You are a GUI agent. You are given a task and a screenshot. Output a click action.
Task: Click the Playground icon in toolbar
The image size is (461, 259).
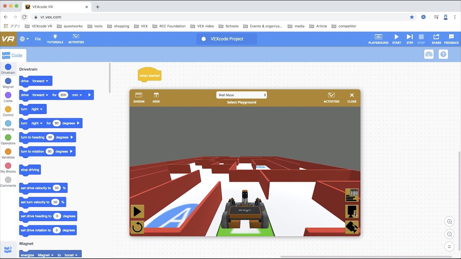pyautogui.click(x=378, y=39)
